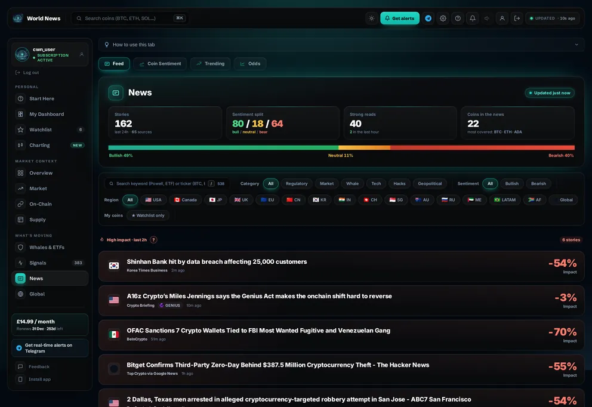Click the Search keyword or ticker field
Image resolution: width=592 pixels, height=407 pixels.
167,183
